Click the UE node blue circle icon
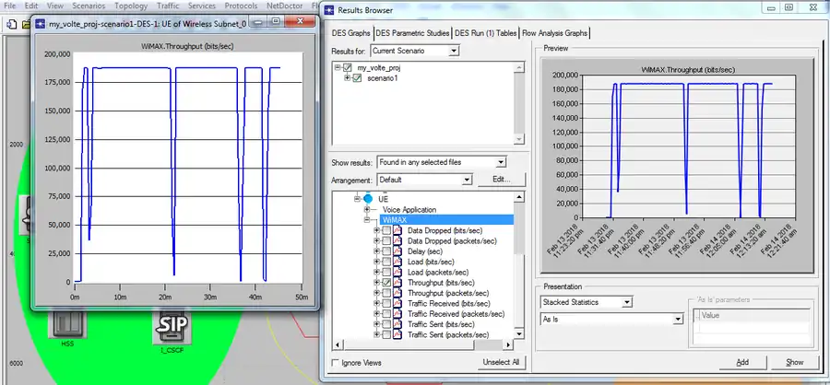This screenshot has width=830, height=385. click(x=368, y=199)
